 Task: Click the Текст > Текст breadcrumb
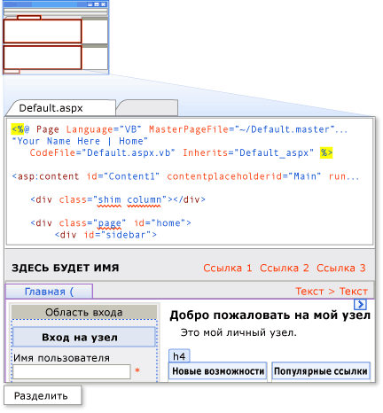[x=332, y=292]
